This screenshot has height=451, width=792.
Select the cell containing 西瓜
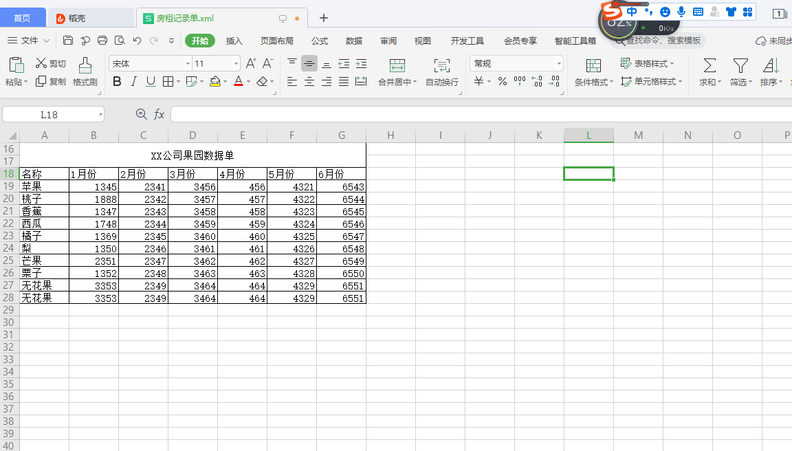click(44, 223)
